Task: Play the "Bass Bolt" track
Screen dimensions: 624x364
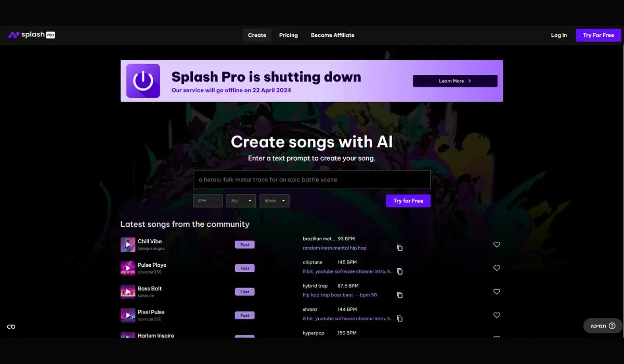Action: pyautogui.click(x=128, y=291)
